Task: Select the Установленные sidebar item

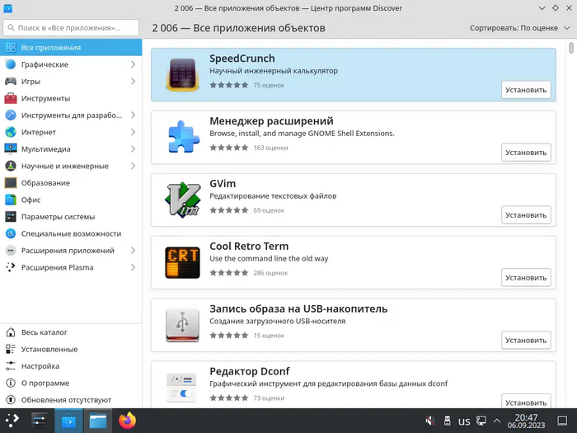Action: 49,349
